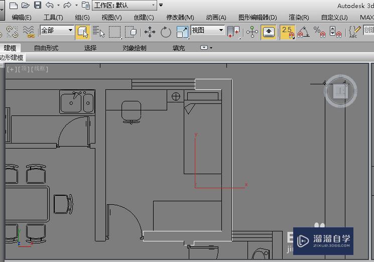Redo the last undone action
The image size is (374, 262).
[x=67, y=5]
